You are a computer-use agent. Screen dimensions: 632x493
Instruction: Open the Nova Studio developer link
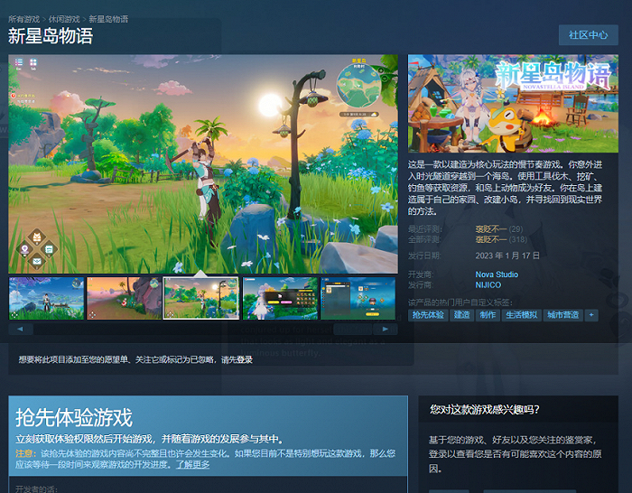(x=497, y=274)
